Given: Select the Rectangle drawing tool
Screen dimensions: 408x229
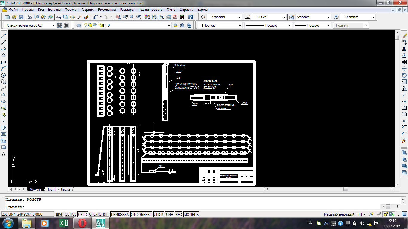Looking at the screenshot, I should tap(4, 62).
